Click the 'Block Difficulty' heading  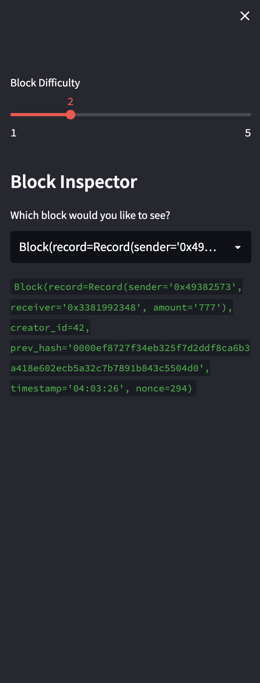point(45,82)
